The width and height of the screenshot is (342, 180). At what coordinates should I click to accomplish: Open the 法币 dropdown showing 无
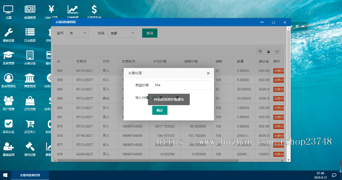click(78, 33)
